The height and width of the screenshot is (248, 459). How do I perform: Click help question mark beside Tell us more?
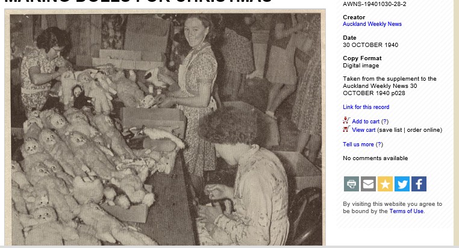(x=379, y=144)
